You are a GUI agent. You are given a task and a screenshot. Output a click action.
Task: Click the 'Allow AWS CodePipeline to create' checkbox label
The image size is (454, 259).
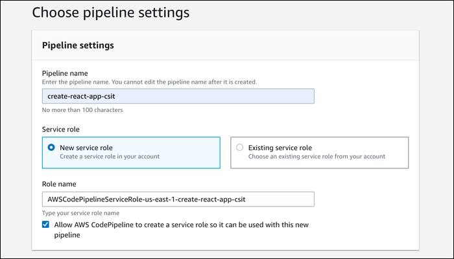pos(181,230)
